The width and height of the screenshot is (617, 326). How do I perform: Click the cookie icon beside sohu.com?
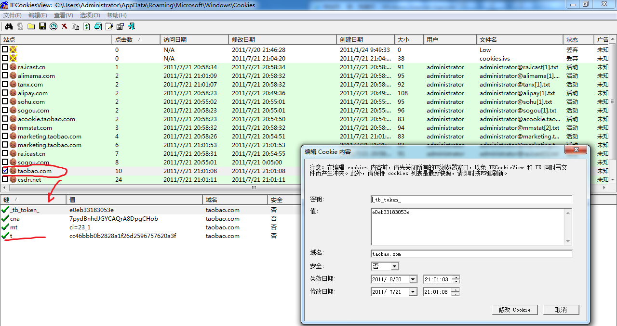pos(13,101)
